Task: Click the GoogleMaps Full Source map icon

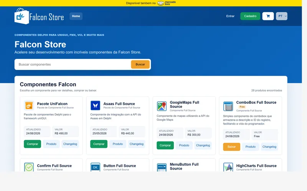Action: tap(162, 106)
